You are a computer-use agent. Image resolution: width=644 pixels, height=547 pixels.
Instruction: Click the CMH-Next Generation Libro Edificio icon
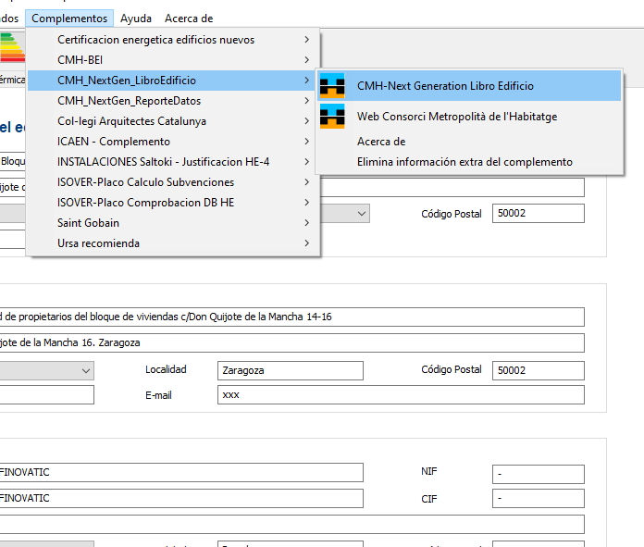click(332, 86)
